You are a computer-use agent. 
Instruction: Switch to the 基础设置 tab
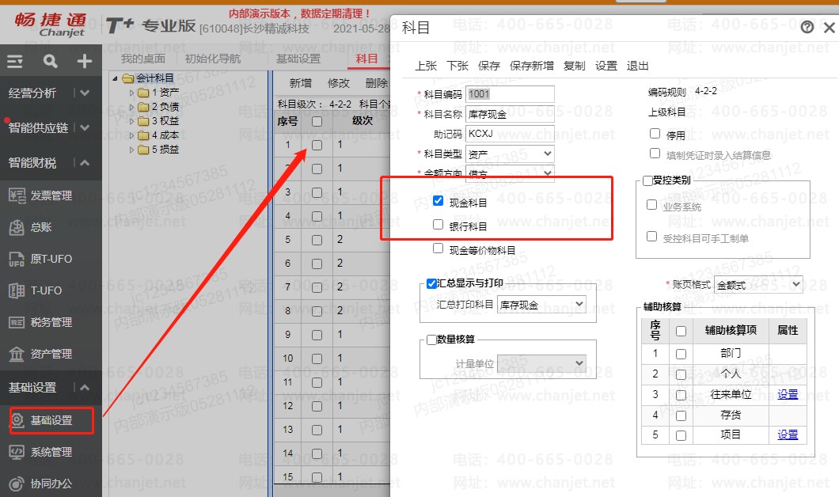pyautogui.click(x=298, y=59)
